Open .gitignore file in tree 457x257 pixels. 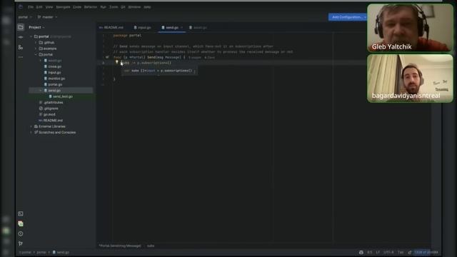(x=49, y=109)
